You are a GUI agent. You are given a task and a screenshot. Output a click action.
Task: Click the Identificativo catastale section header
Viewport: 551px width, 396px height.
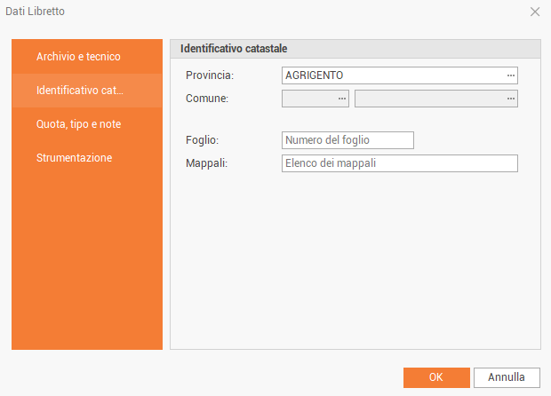pos(239,48)
